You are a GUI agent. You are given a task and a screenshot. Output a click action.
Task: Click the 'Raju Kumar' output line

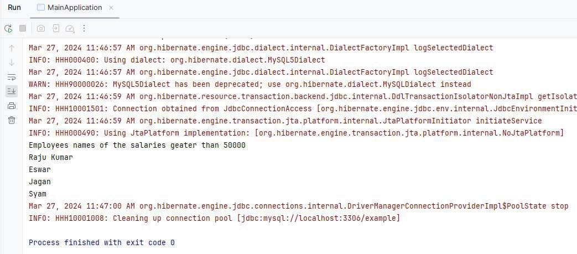point(51,158)
